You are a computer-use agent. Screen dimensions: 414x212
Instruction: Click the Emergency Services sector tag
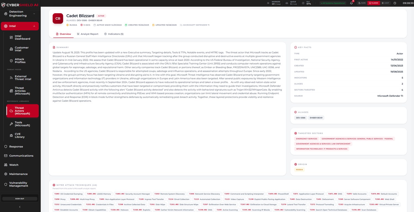point(307,139)
